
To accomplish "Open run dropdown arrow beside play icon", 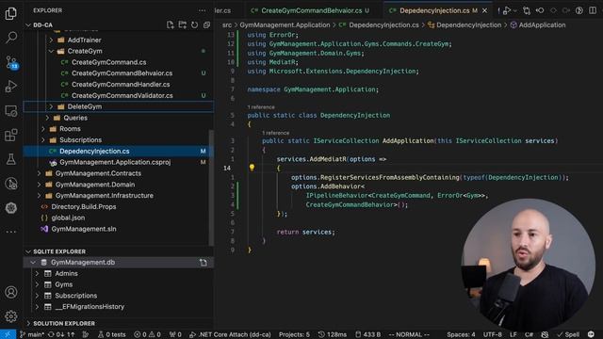I will 515,10.
